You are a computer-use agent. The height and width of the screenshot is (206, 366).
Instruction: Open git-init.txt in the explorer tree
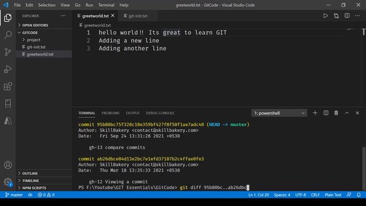44,47
